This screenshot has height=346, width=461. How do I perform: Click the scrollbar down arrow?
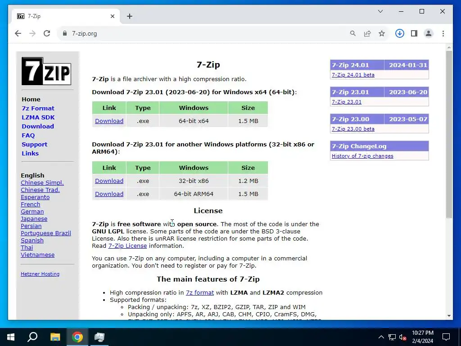coord(449,316)
